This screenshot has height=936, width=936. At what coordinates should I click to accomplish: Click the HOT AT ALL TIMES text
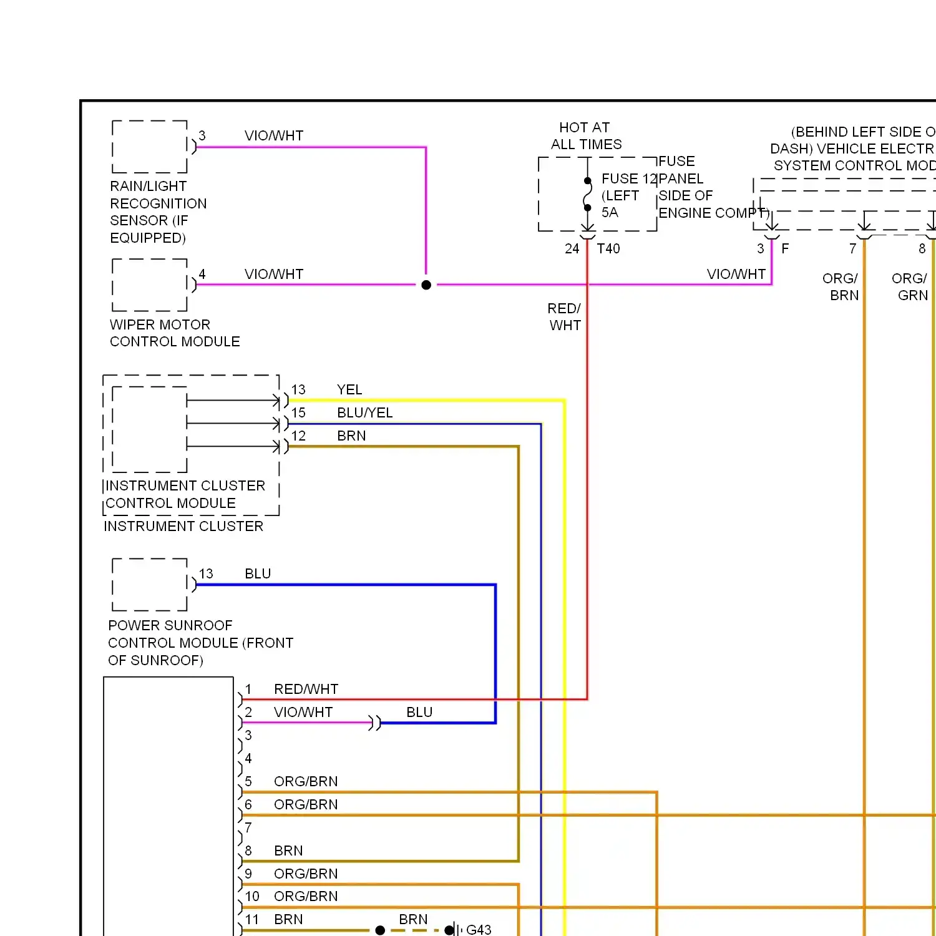(586, 136)
